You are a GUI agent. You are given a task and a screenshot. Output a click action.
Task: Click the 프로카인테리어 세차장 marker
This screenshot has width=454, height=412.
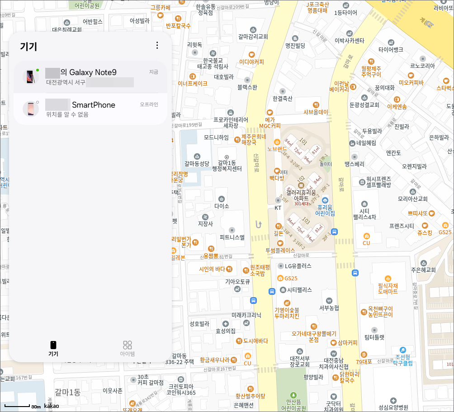(231, 113)
